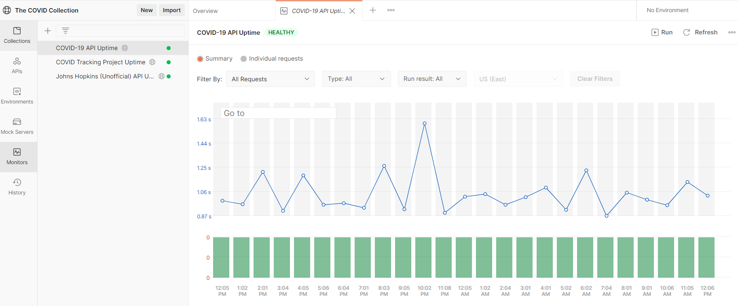Click the COVID-19 API Uptime title

(228, 33)
